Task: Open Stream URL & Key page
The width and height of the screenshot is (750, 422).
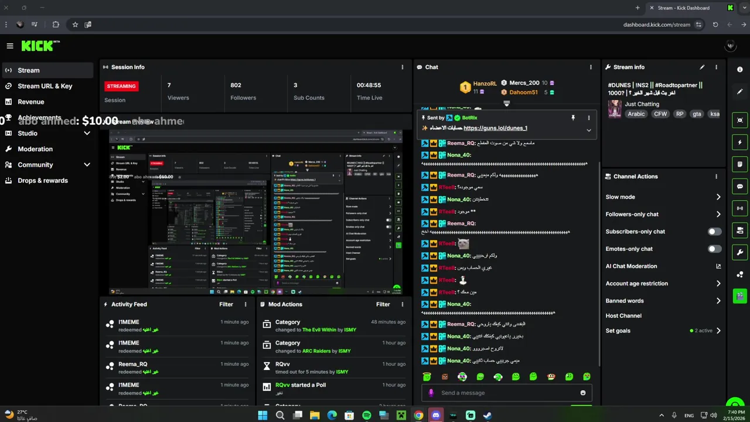Action: (x=47, y=86)
